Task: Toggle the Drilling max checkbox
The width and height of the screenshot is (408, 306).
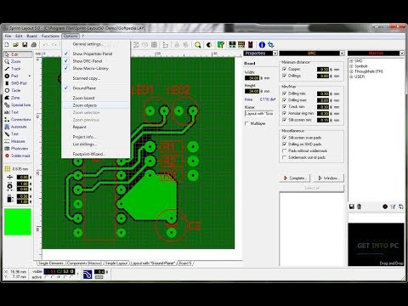Action: coord(284,100)
